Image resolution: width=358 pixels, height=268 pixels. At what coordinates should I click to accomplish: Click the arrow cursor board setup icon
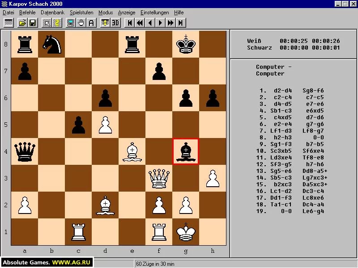tap(47, 23)
